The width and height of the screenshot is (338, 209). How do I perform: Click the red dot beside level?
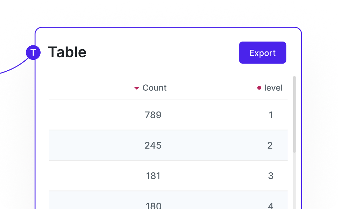coord(259,88)
